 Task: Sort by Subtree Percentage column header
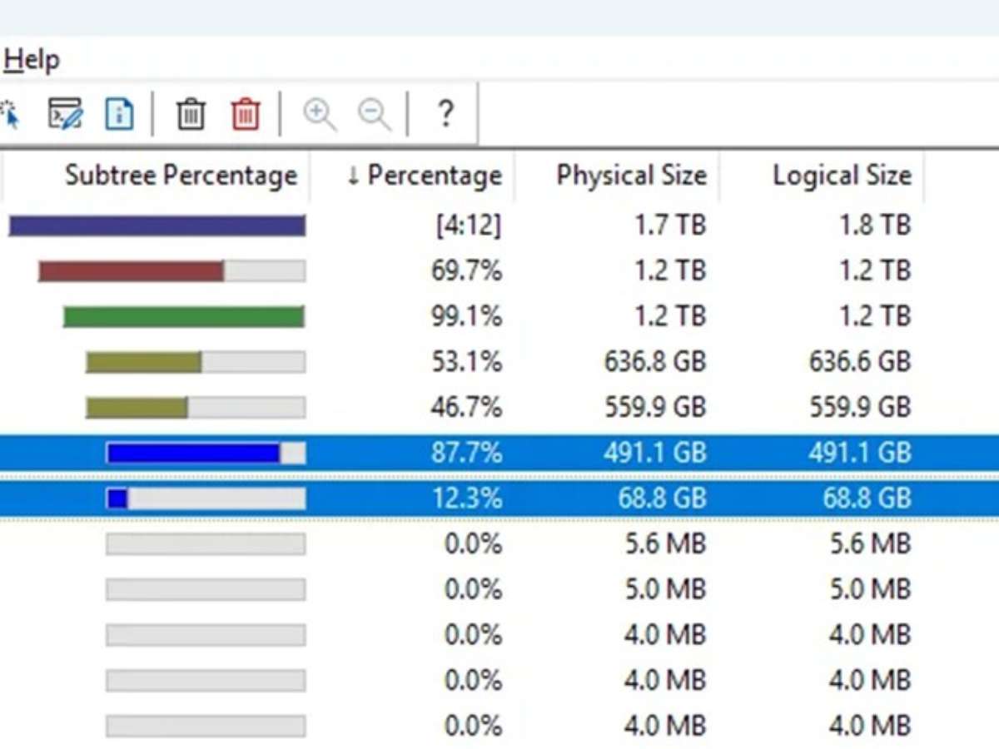click(181, 176)
